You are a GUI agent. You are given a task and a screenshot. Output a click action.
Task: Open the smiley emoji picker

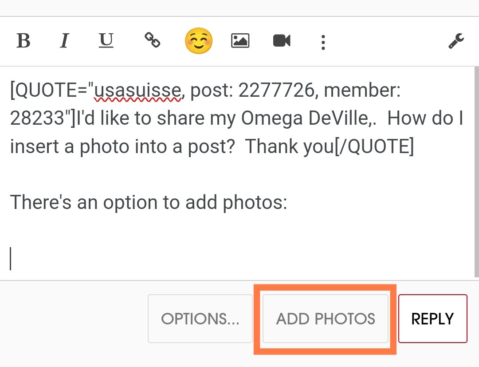pos(199,41)
